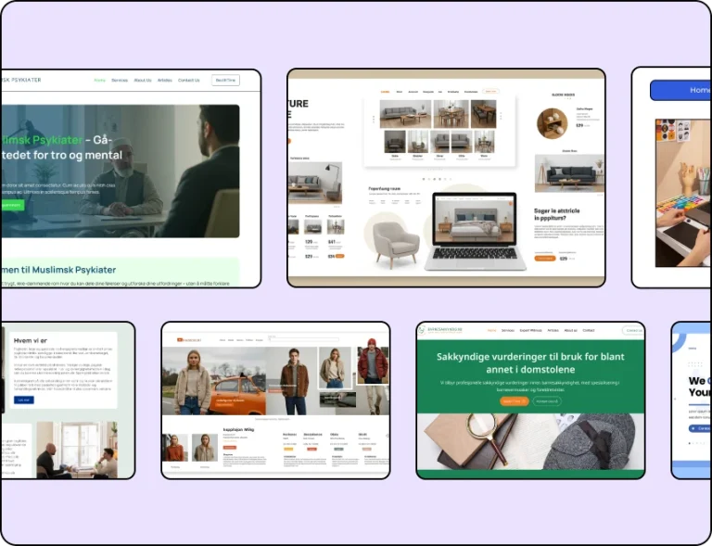Select the round wooden shelf product image
Screen dimensions: 712x546
(552, 123)
